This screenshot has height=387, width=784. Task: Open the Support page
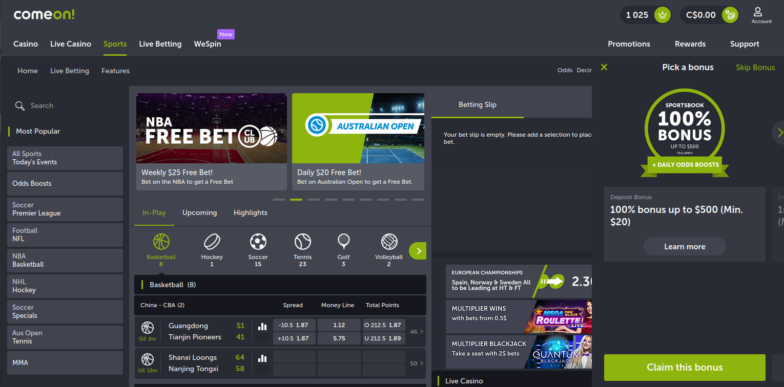coord(745,44)
